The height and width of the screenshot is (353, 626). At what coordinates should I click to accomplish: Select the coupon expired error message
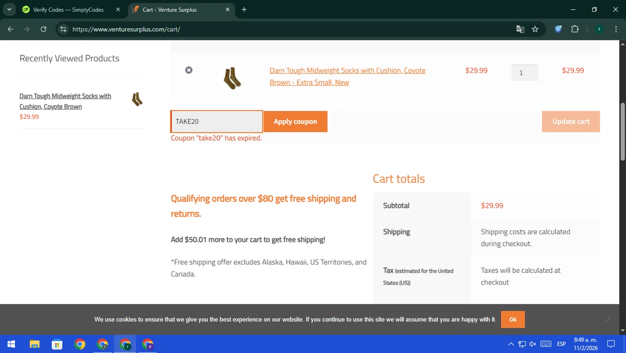coord(216,138)
